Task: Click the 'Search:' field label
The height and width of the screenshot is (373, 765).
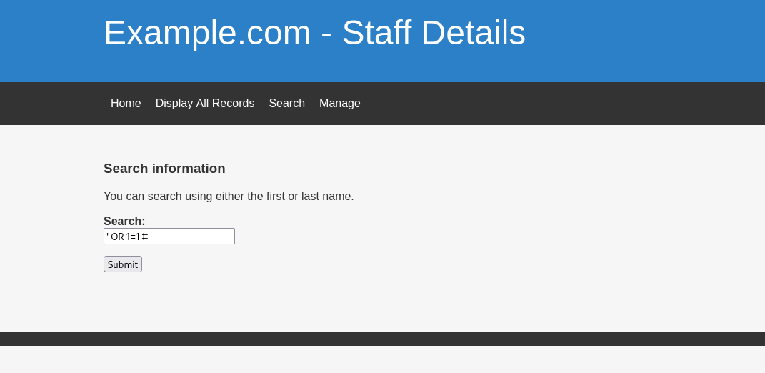Action: tap(124, 222)
